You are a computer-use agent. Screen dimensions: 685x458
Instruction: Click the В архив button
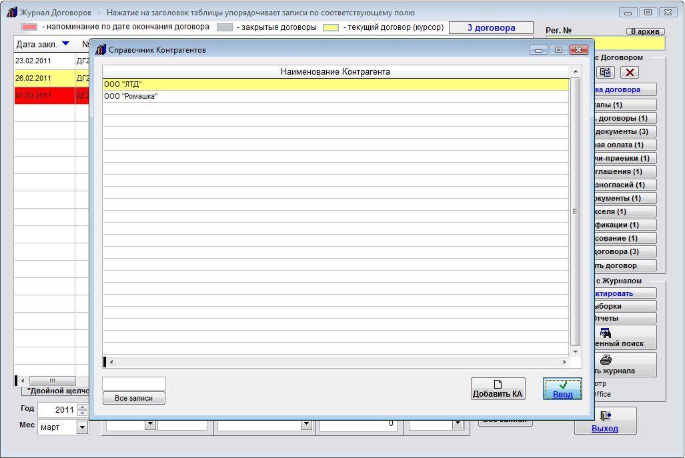[645, 31]
